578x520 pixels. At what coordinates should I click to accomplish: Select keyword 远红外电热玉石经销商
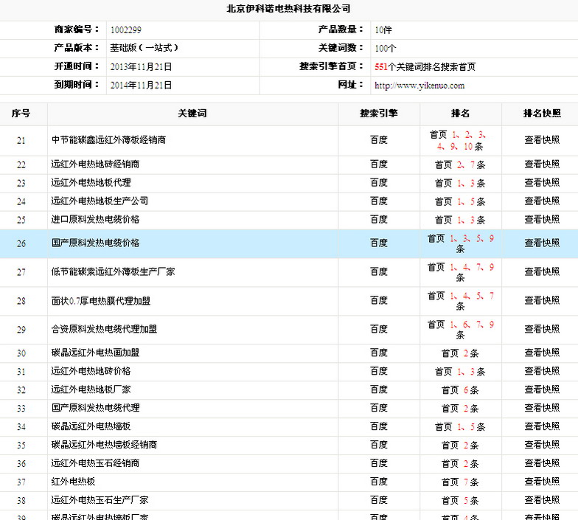[x=95, y=463]
